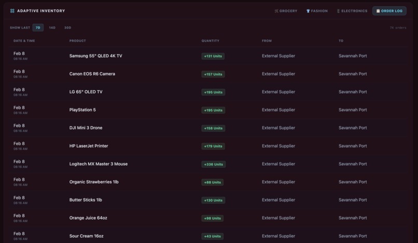This screenshot has width=418, height=243.
Task: Click the Feb 8 date in DJI Drone row
Action: tap(19, 126)
